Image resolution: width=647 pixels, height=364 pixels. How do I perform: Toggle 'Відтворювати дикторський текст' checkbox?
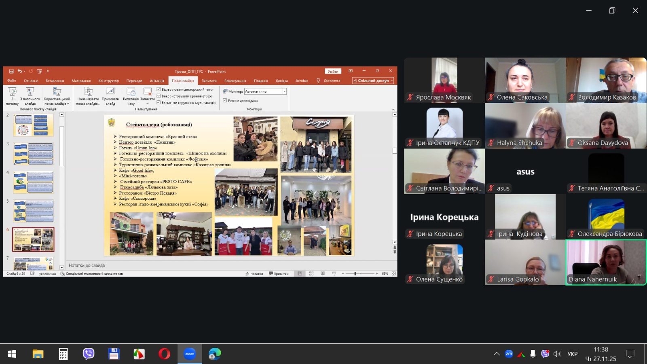click(x=159, y=89)
